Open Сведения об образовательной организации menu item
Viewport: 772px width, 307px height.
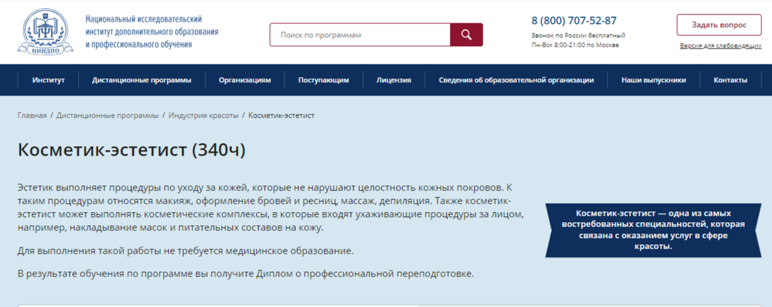pos(516,80)
